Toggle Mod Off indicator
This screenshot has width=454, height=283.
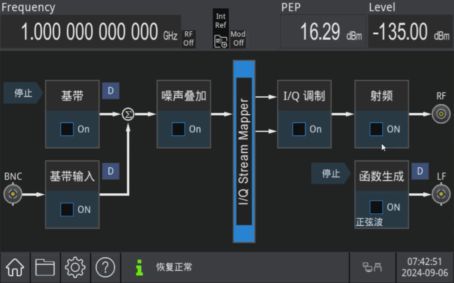(238, 39)
